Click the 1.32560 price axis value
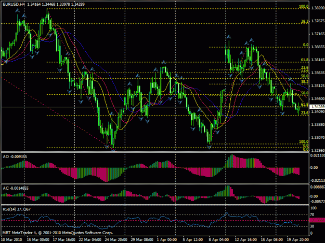Viewport: 325px width, 243px height. tap(318, 150)
